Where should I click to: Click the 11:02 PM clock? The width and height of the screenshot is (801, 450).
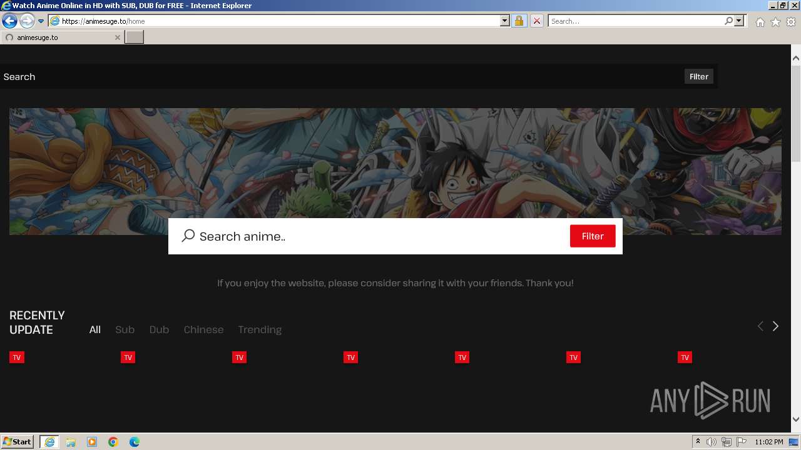tap(769, 442)
